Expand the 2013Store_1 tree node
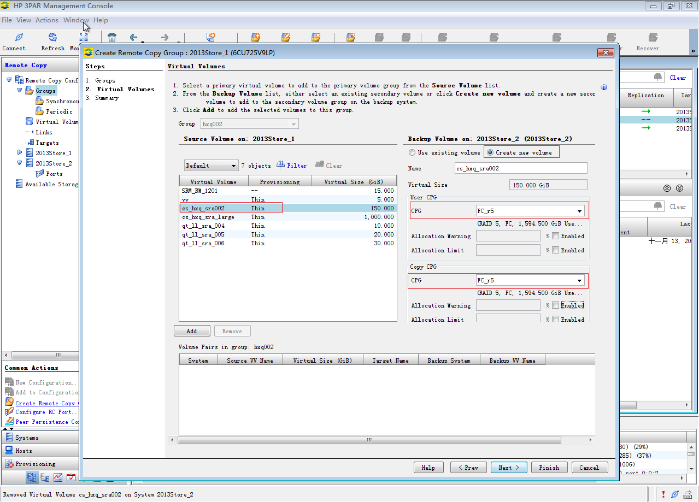 click(18, 152)
